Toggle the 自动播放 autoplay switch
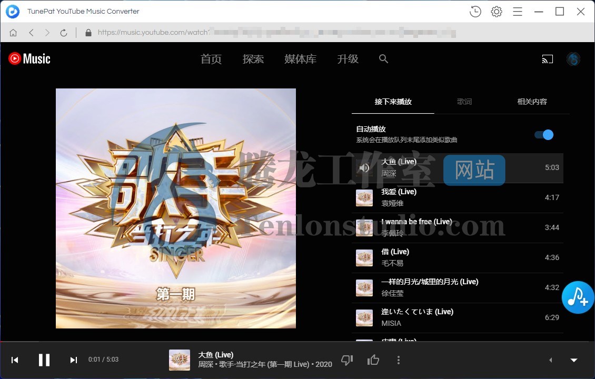The image size is (595, 379). click(544, 135)
